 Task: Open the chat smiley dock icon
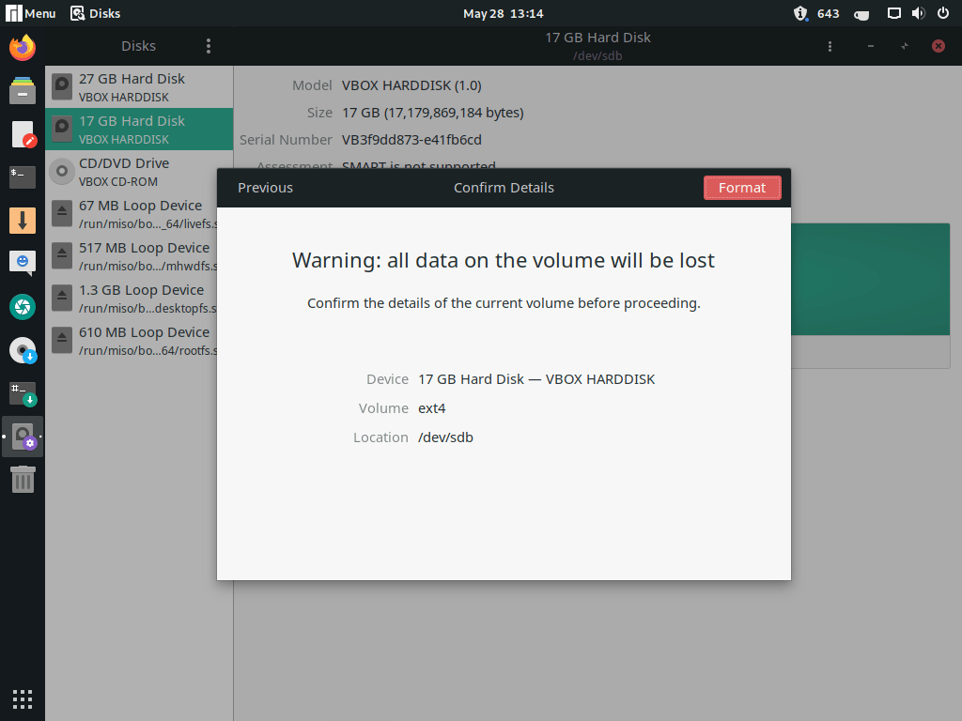23,263
